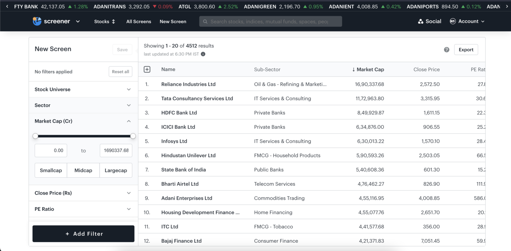Open the help tooltip icon near Export

446,49
